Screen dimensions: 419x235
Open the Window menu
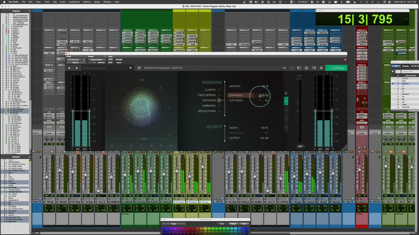107,2
